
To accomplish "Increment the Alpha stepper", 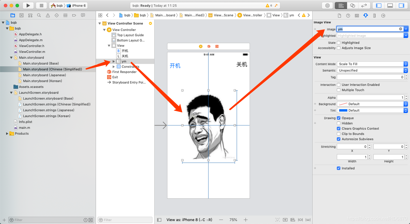I will click(407, 96).
